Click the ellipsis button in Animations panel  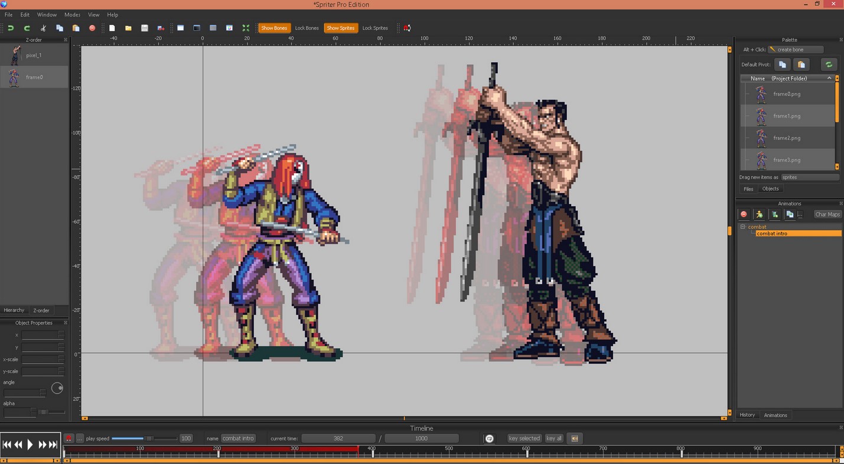pos(800,214)
